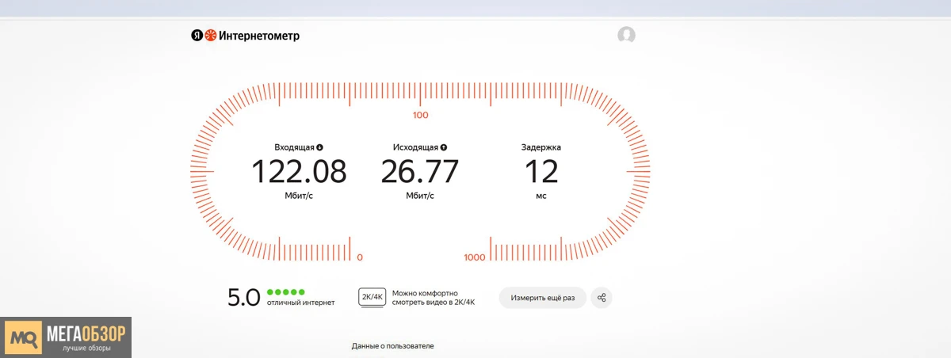The height and width of the screenshot is (358, 951).
Task: Click the 5.0 rating score
Action: pyautogui.click(x=243, y=298)
